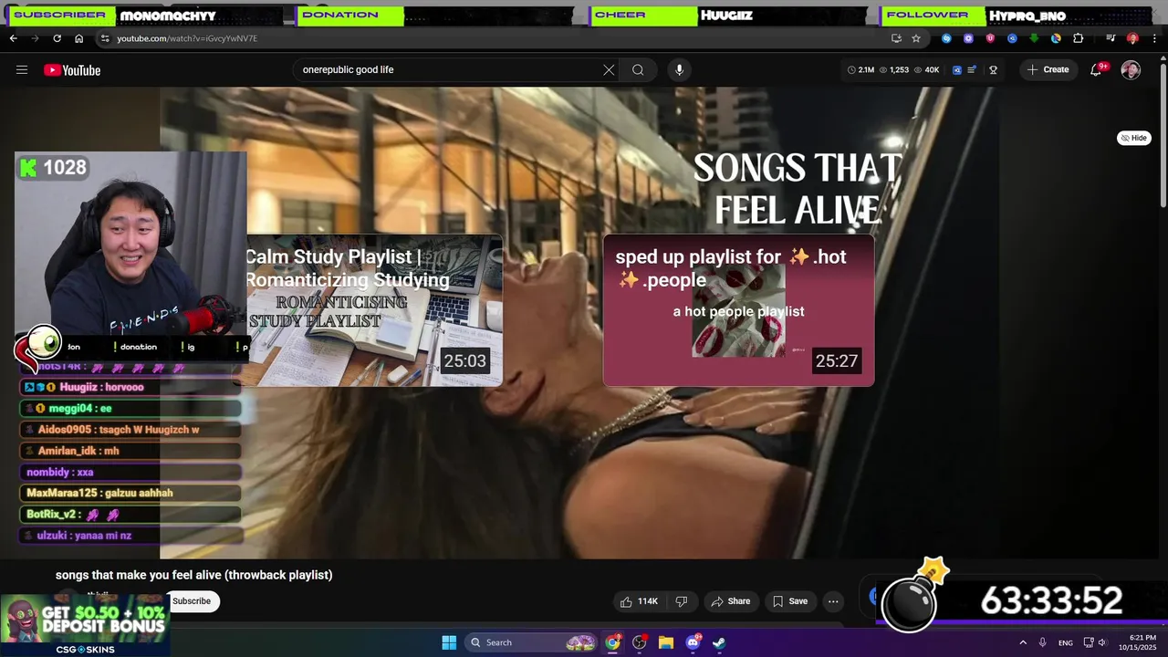Viewport: 1168px width, 657px height.
Task: Open Steam from the taskbar
Action: (719, 642)
